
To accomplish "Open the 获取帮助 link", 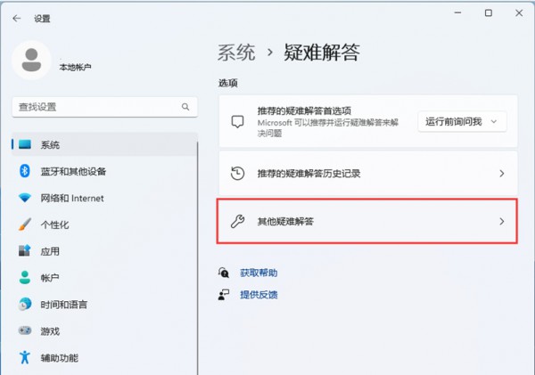I will 259,273.
